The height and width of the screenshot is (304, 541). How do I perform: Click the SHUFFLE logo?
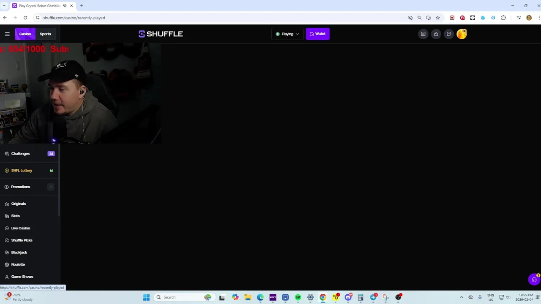(161, 34)
